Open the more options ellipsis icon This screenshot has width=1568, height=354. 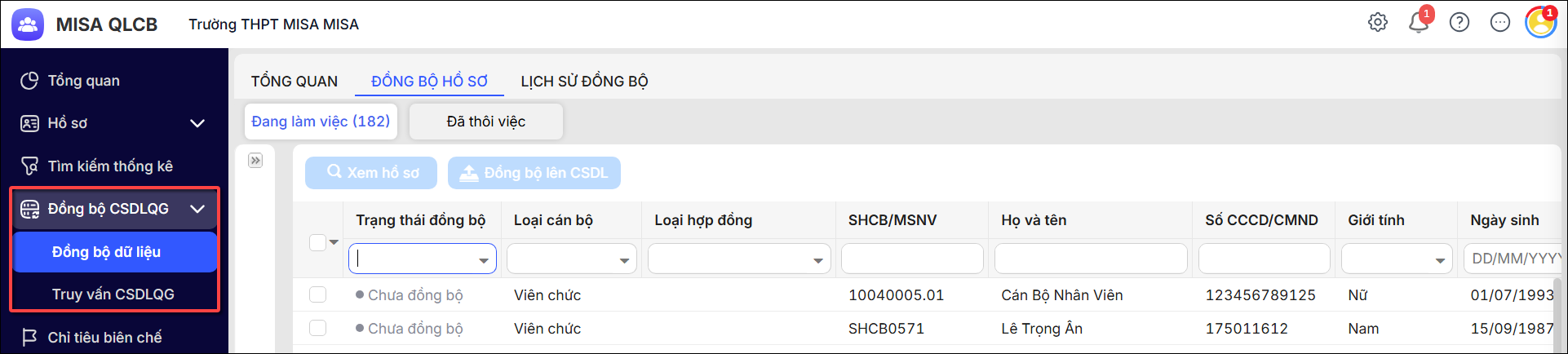[x=1500, y=23]
